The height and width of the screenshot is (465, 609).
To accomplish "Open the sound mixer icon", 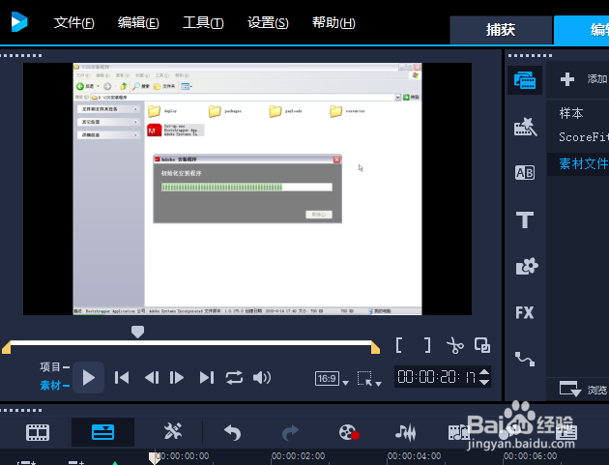I will (406, 432).
